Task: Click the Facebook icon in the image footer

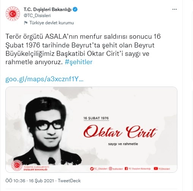Action: coord(126,169)
